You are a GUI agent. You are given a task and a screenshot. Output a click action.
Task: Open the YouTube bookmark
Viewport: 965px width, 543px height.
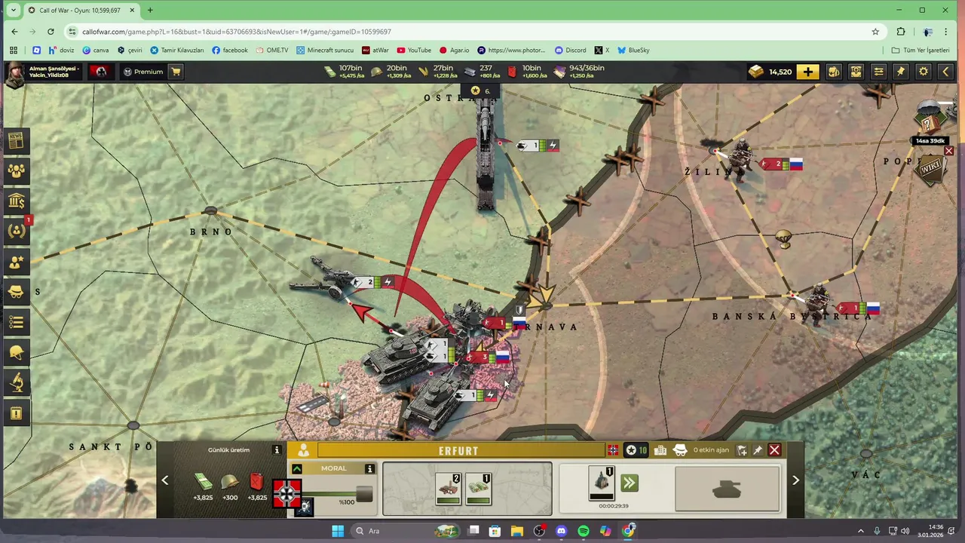tap(414, 51)
